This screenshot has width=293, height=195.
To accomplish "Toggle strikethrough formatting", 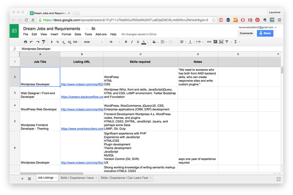I will [138, 42].
